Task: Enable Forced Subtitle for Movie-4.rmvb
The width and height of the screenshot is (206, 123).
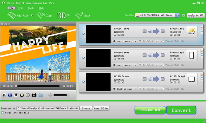Action: pyautogui.click(x=163, y=65)
